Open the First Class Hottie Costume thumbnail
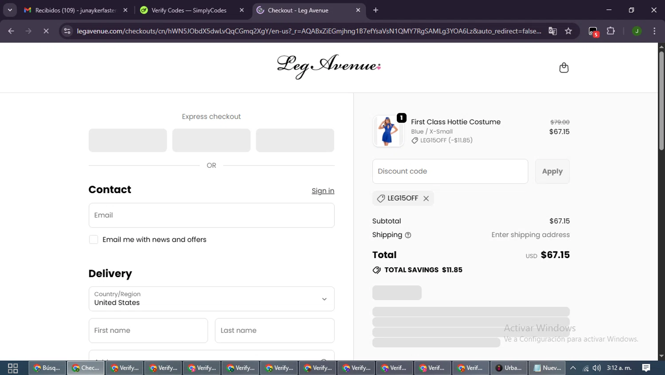This screenshot has width=665, height=375. click(x=388, y=131)
